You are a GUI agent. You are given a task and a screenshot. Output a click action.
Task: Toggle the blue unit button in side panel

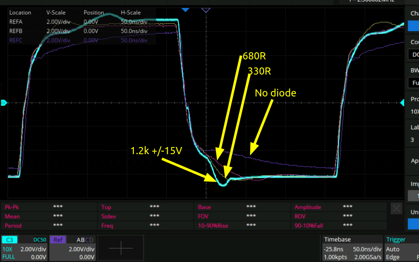413,224
